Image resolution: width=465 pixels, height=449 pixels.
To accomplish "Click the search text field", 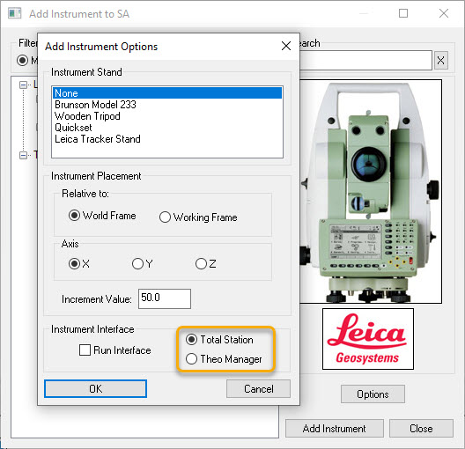I will (x=365, y=61).
